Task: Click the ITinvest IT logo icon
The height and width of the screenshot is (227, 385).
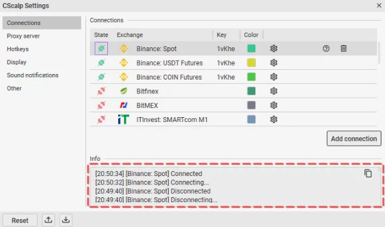Action: (x=124, y=120)
